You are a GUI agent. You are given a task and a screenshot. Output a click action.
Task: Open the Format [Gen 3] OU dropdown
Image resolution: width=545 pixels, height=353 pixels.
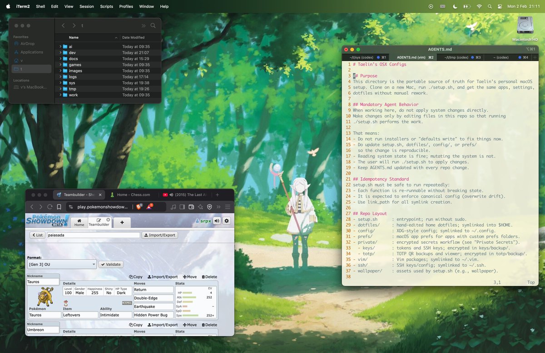coord(62,264)
